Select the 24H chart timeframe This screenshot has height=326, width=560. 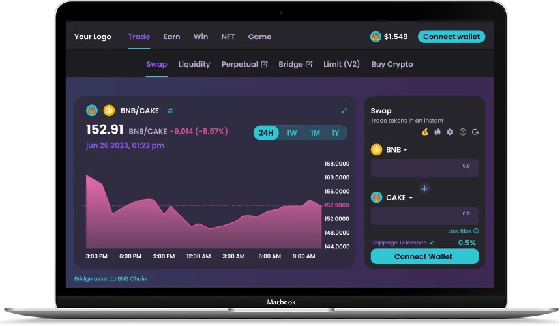266,133
